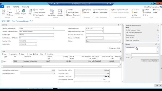Click the View ribbon icon
This screenshot has width=162, height=91.
pos(4,12)
